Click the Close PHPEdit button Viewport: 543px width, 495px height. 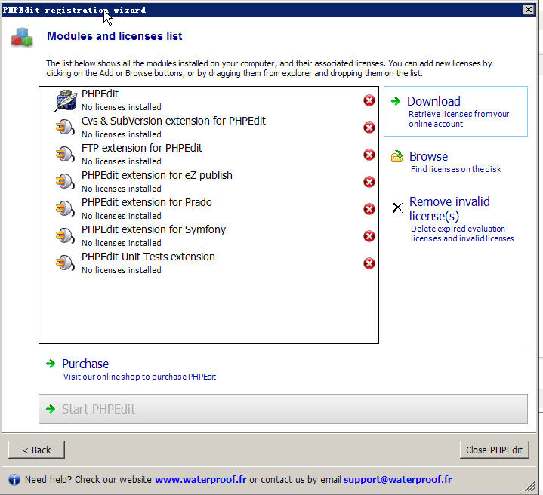494,450
